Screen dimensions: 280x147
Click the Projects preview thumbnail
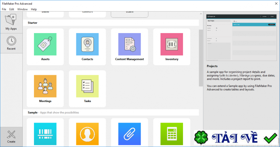tap(241, 38)
